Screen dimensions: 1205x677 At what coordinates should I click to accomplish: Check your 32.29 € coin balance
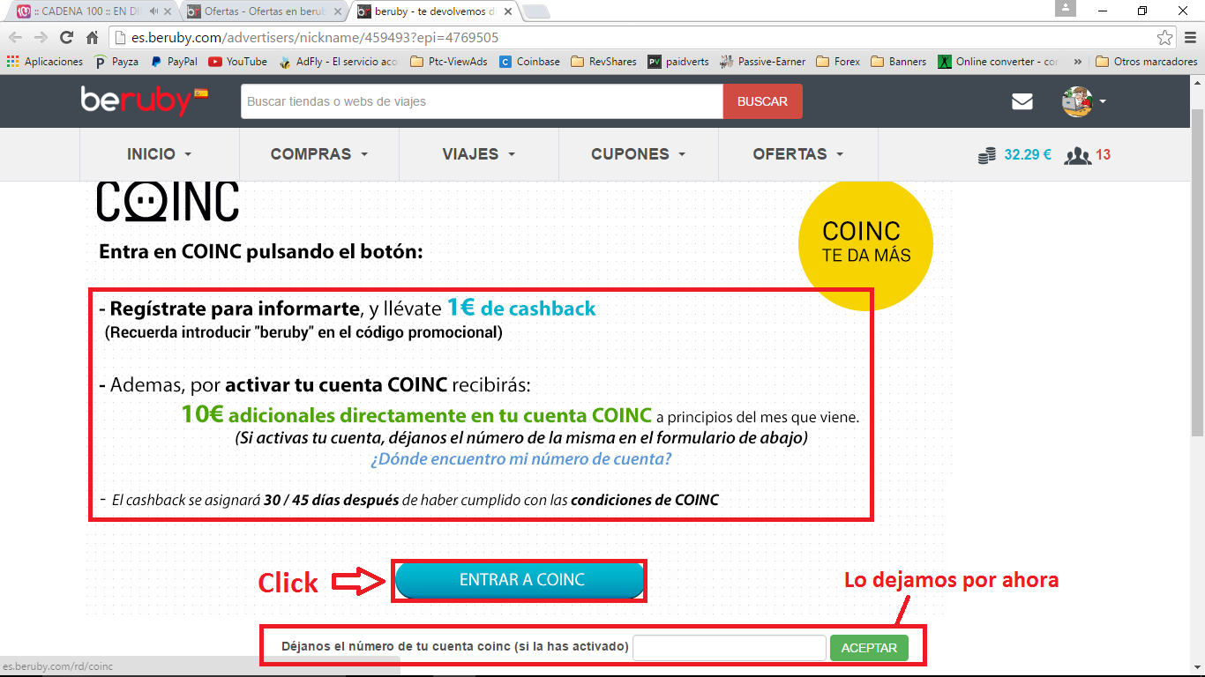(x=1016, y=154)
